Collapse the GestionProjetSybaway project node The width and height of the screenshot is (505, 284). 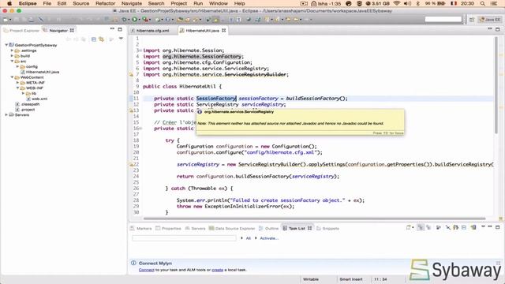[x=6, y=45]
